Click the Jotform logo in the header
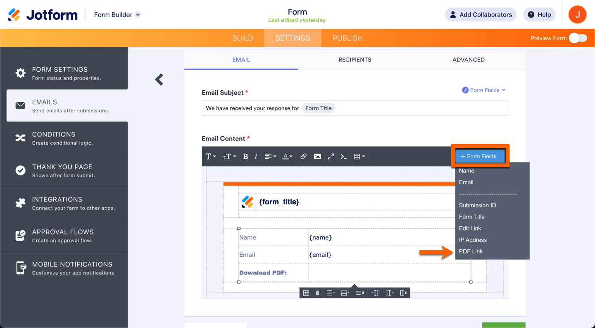Viewport: 595px width, 328px height. [x=43, y=15]
